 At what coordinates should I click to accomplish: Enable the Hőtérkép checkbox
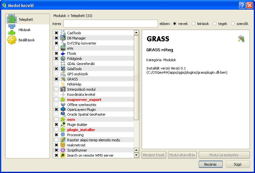pos(57,84)
